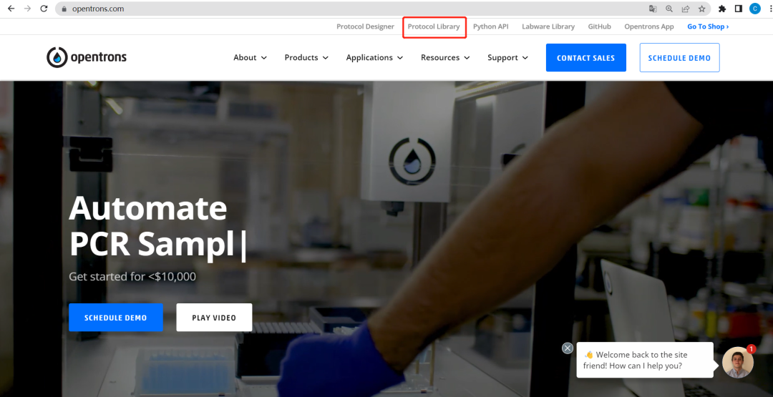Expand the Support menu
Viewport: 773px width, 397px height.
coord(507,58)
